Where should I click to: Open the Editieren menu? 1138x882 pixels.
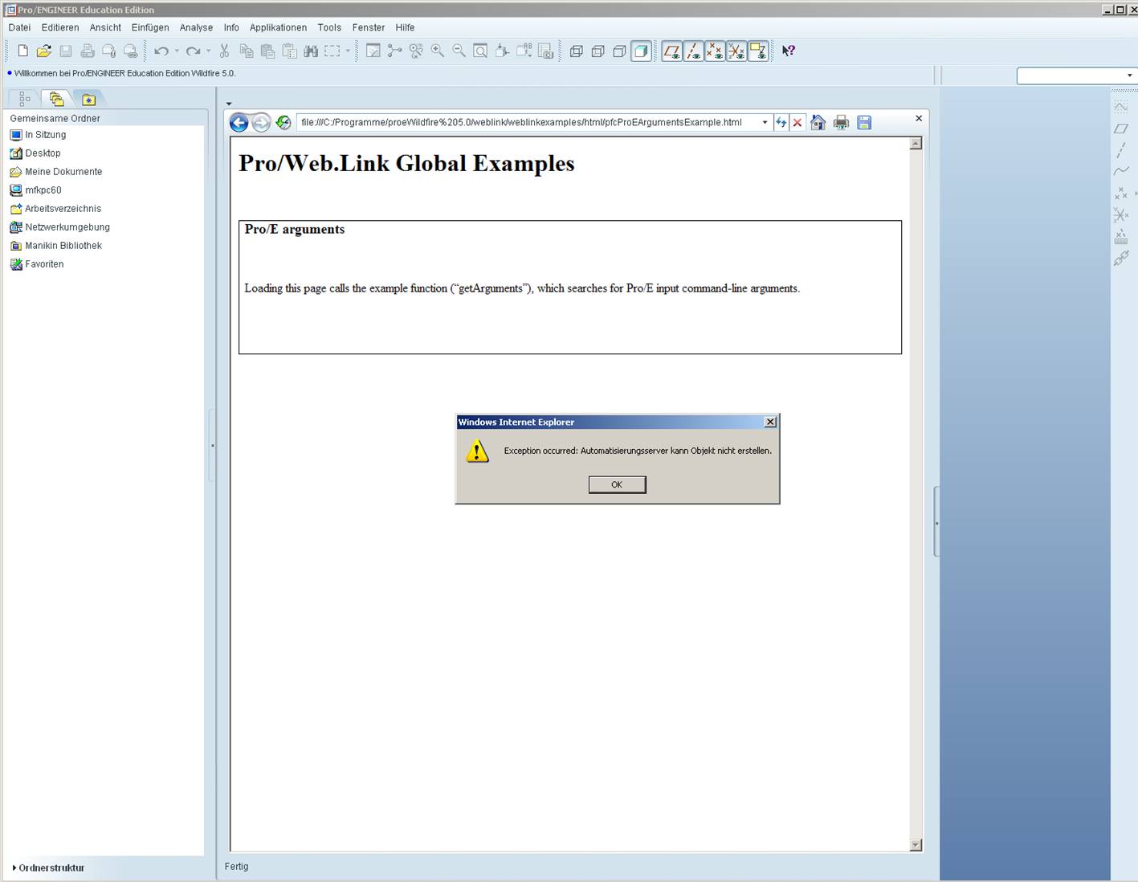click(60, 27)
